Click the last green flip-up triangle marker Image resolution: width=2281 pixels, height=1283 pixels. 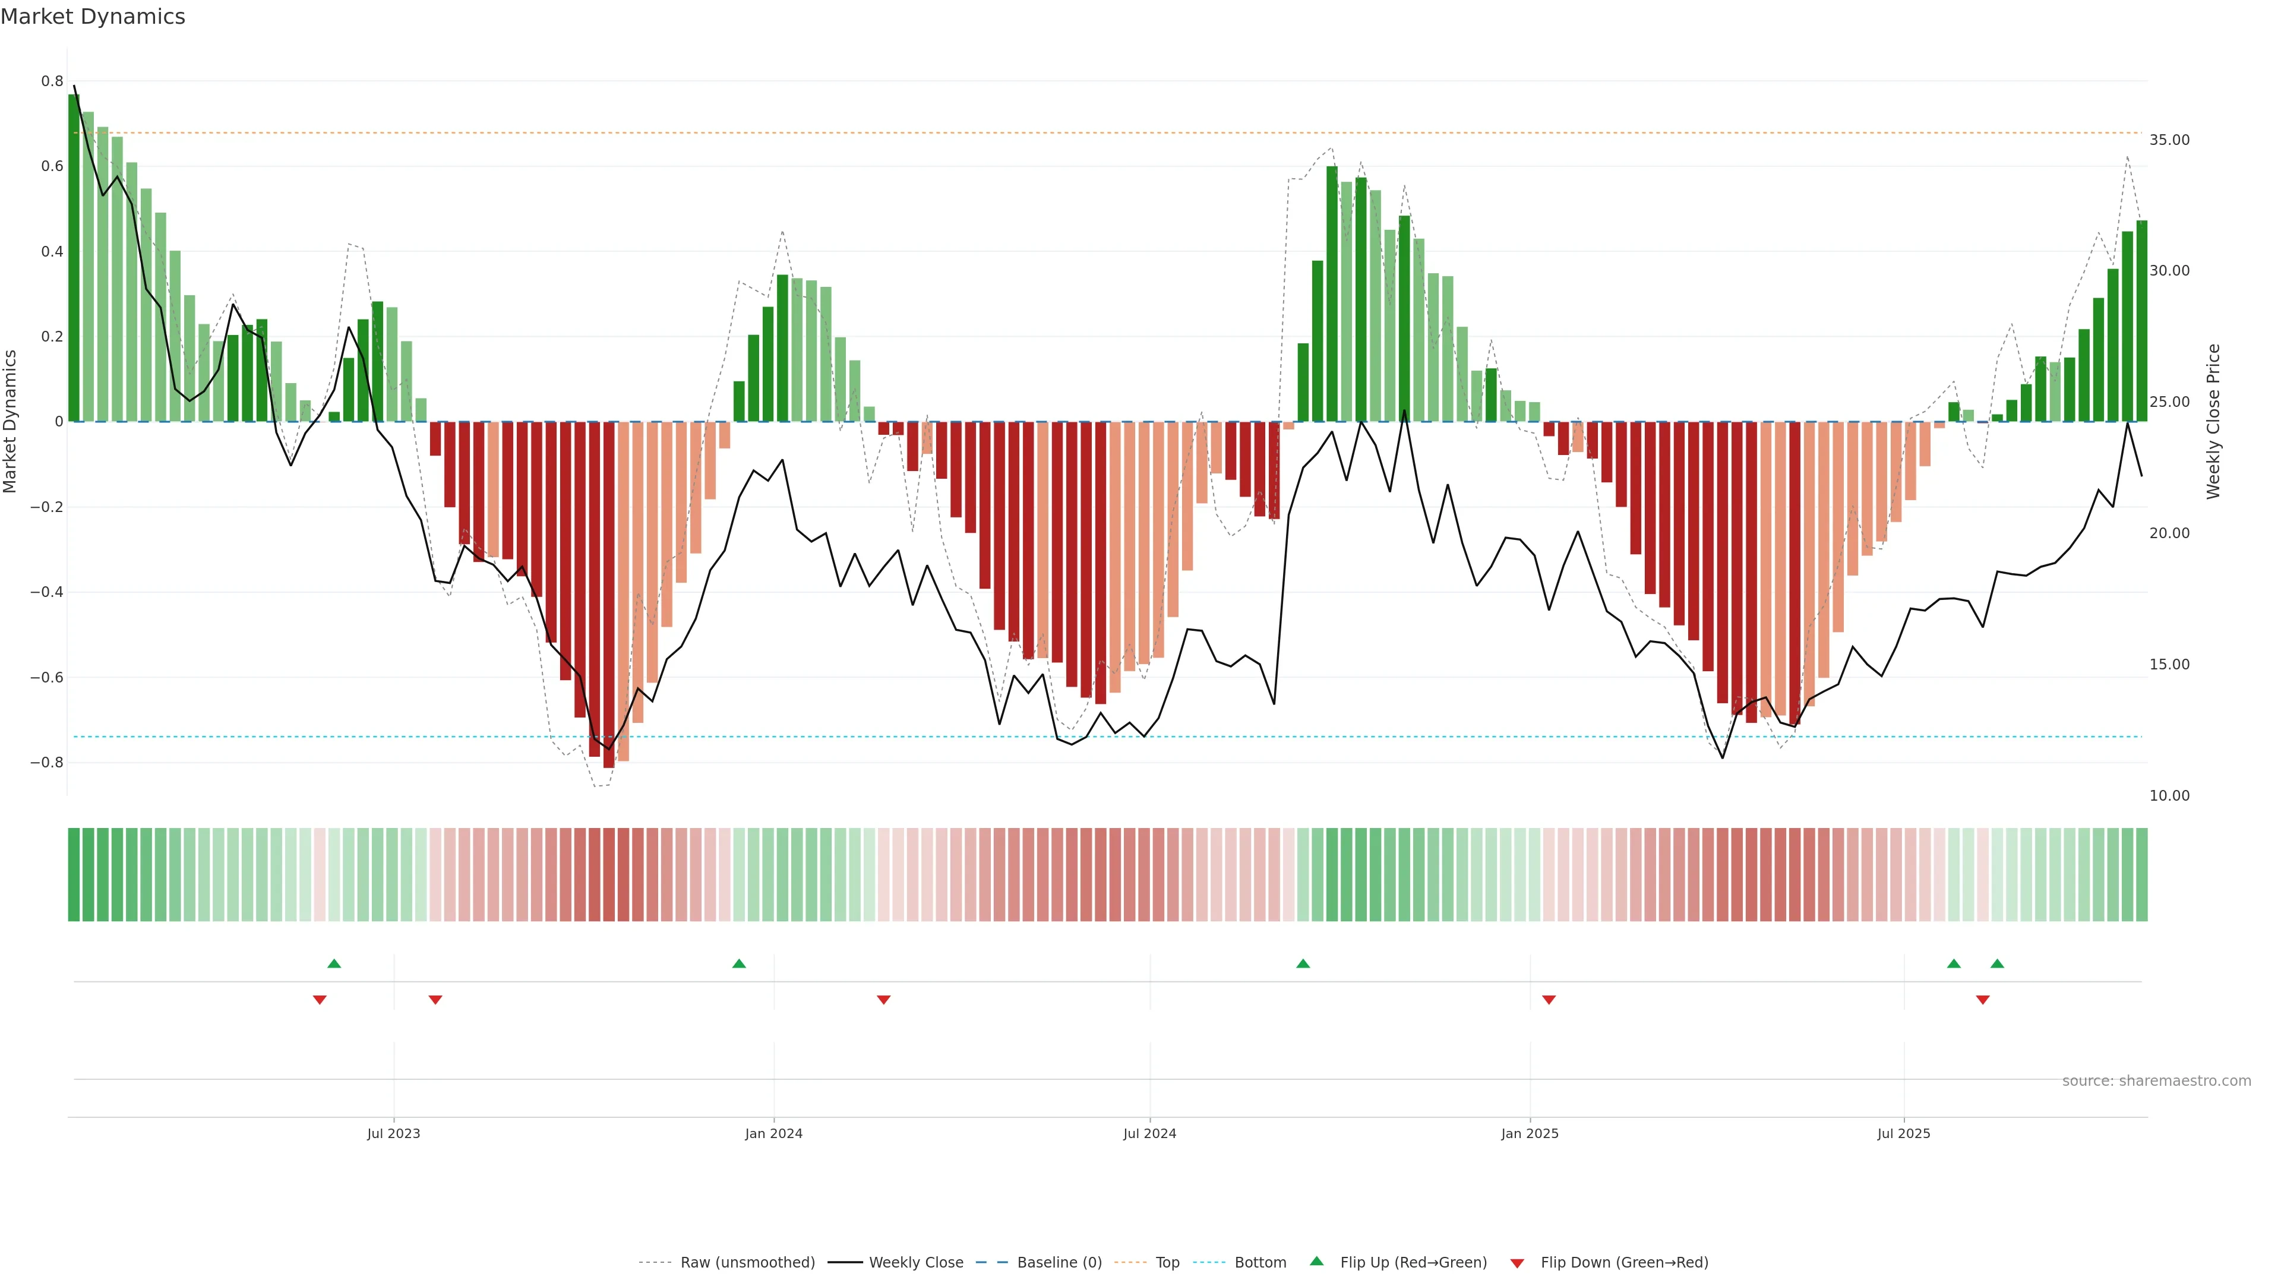pos(1996,963)
